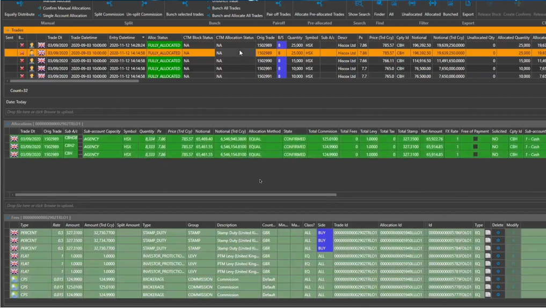Click Sub-account Capacity column header

102,131
